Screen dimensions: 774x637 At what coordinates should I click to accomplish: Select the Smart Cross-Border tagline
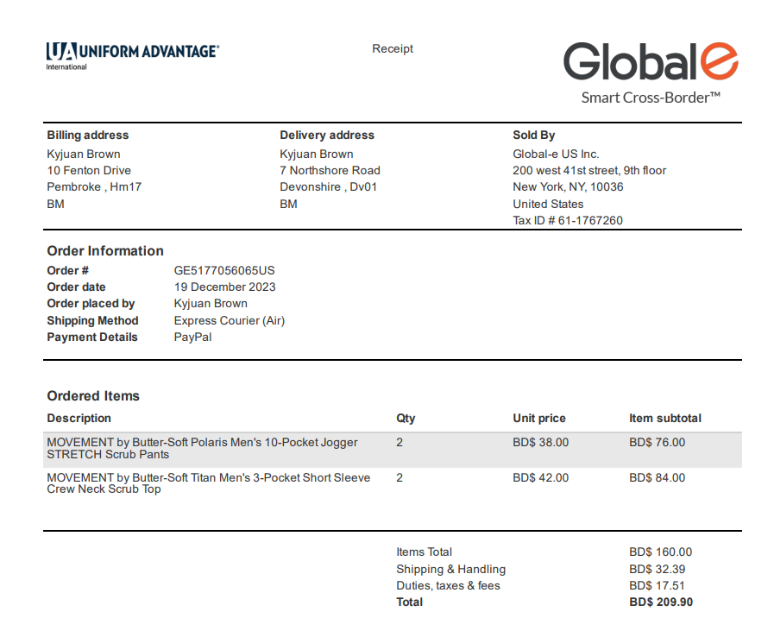[x=651, y=98]
